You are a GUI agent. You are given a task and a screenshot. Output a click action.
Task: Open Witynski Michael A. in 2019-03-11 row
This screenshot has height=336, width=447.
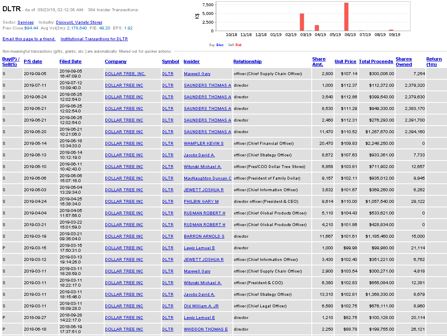pyautogui.click(x=203, y=283)
